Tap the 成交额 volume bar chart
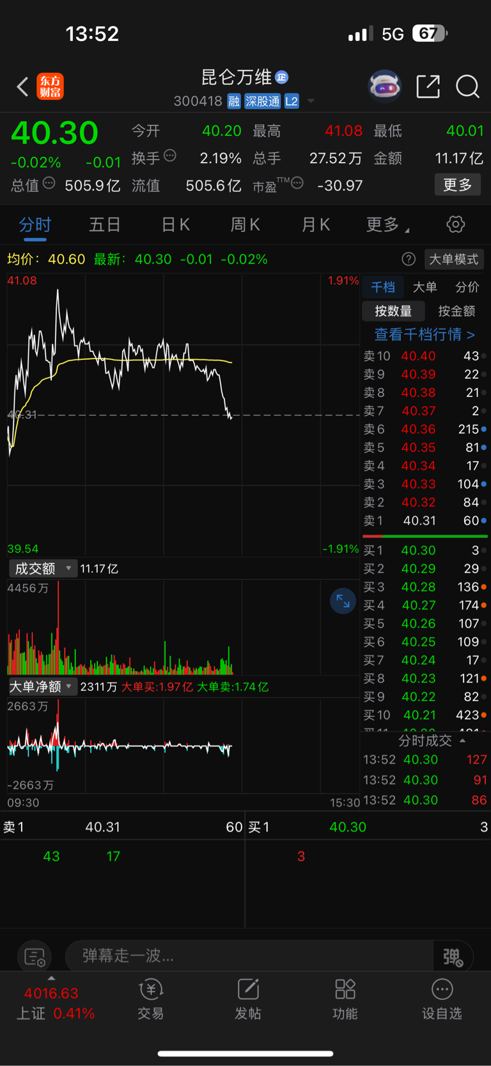The width and height of the screenshot is (491, 1066). click(x=183, y=627)
